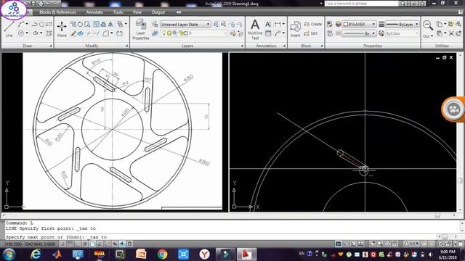Open the lineweight dropdown in Properties
465x261 pixels.
click(x=402, y=24)
